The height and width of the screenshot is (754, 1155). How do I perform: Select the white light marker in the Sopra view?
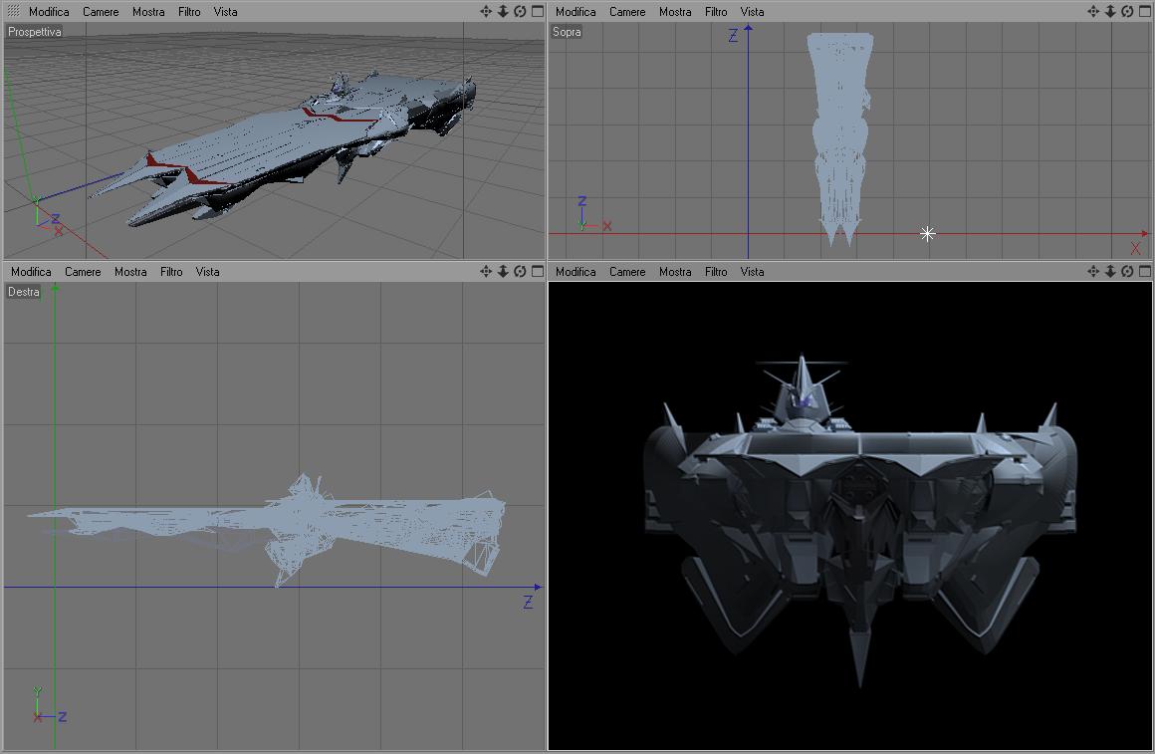pyautogui.click(x=927, y=234)
